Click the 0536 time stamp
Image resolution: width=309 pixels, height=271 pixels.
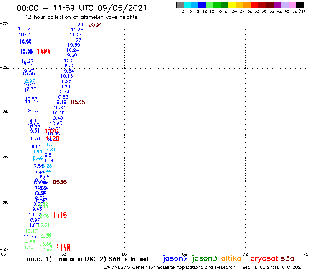pos(60,182)
